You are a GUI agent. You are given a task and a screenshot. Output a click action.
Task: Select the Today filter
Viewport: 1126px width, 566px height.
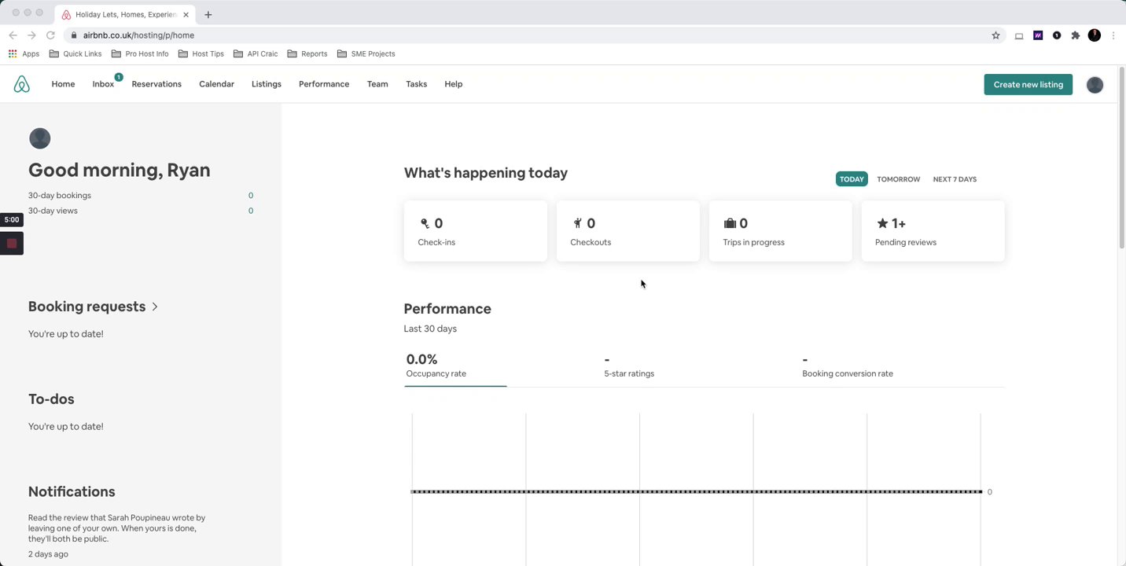click(x=852, y=179)
